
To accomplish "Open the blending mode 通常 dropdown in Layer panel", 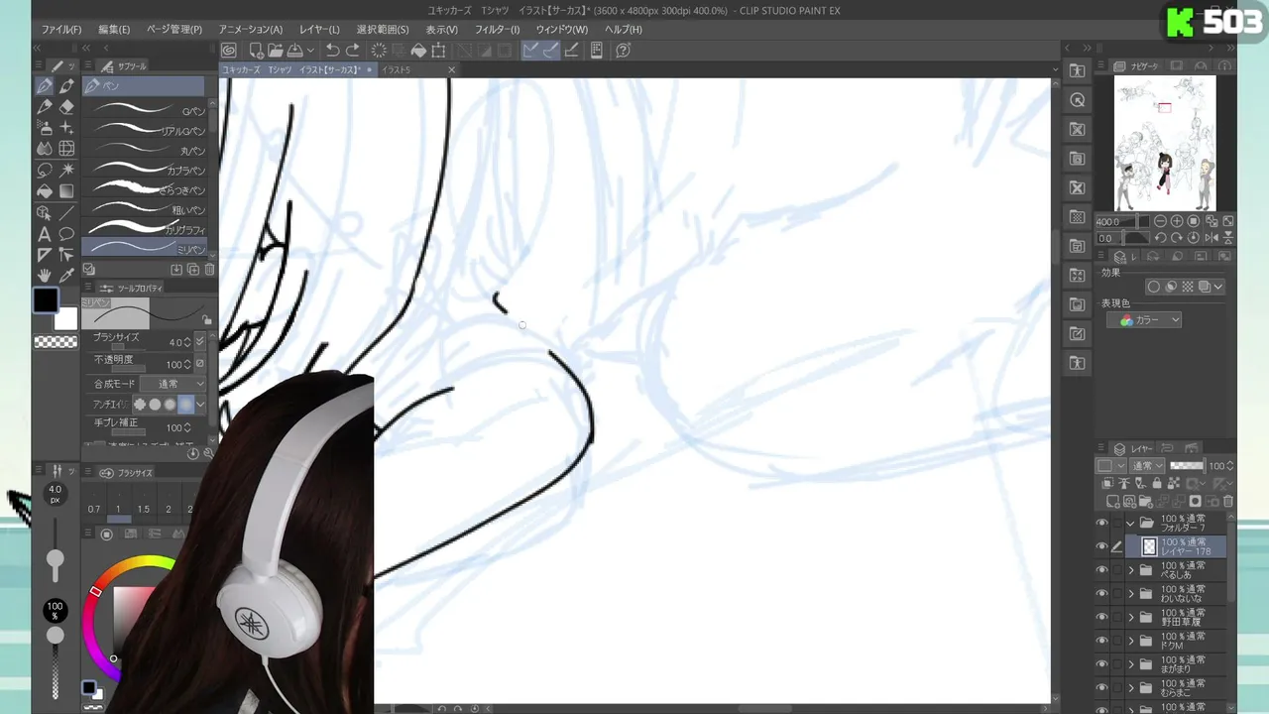I will click(x=1148, y=465).
